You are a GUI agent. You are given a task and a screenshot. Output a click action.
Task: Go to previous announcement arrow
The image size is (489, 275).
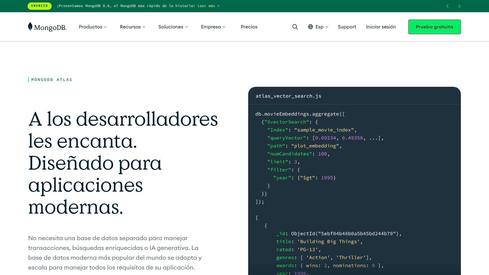[447, 6]
